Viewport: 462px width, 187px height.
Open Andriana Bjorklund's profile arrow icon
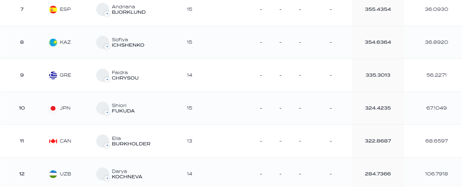click(107, 14)
